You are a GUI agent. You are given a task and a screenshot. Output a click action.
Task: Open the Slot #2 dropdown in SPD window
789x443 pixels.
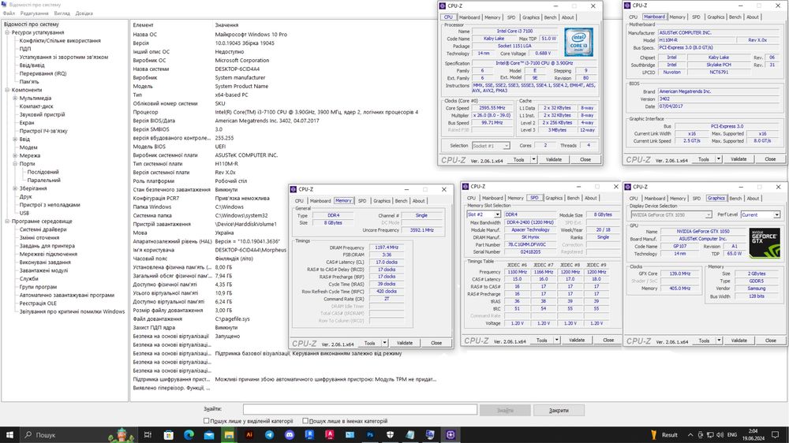coord(496,214)
